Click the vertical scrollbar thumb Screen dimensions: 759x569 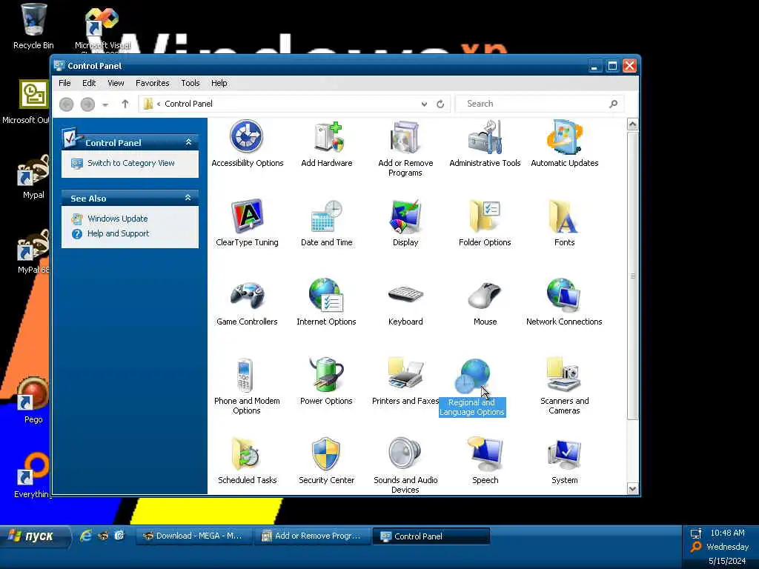coord(632,276)
